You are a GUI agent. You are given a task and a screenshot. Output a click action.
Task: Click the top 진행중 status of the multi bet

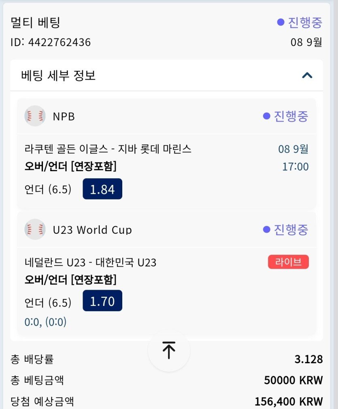[300, 23]
